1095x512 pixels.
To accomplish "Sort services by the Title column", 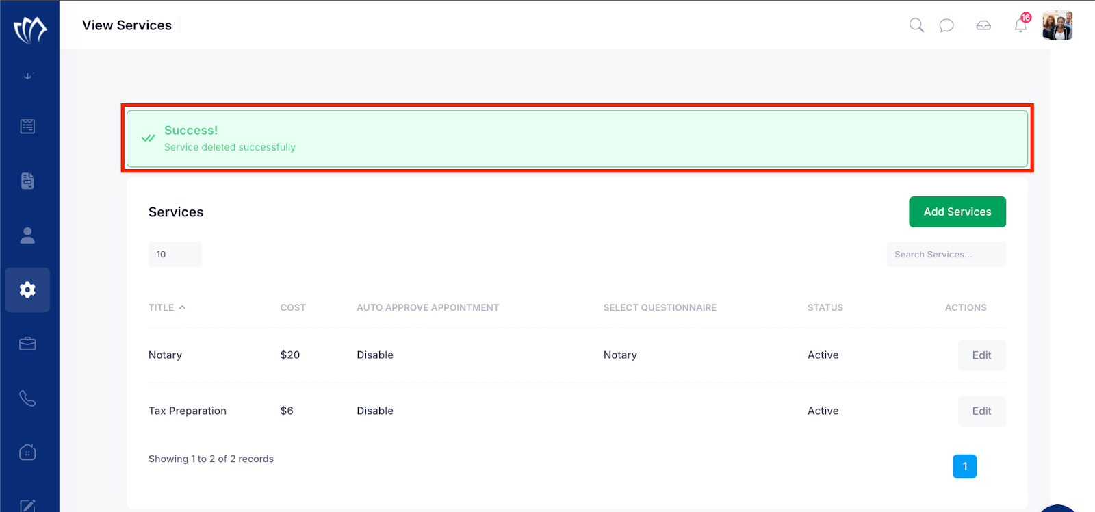I will (167, 308).
